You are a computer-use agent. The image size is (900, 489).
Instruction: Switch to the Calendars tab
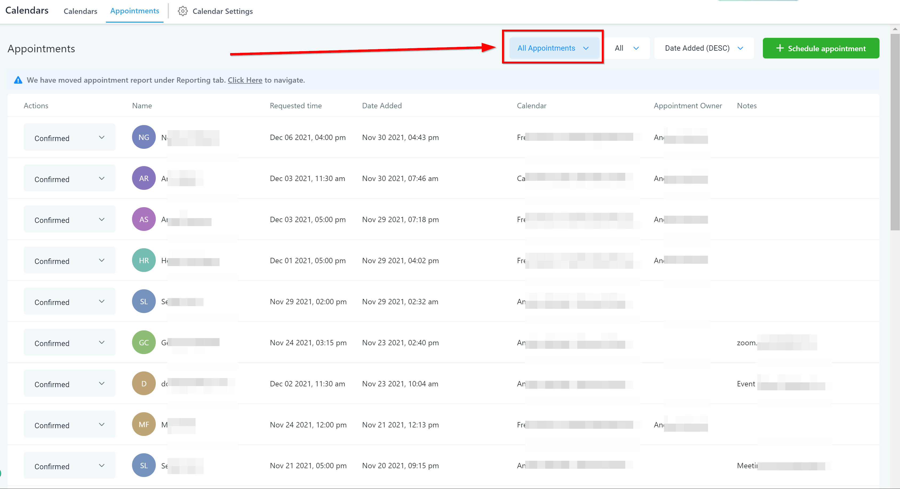click(80, 11)
